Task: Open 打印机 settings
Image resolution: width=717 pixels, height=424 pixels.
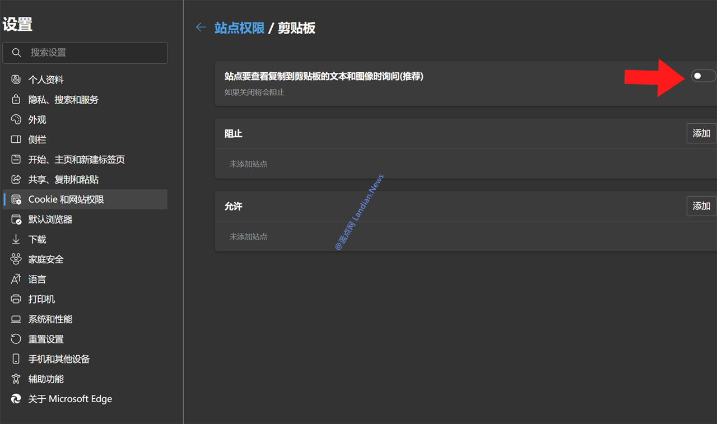Action: (x=85, y=299)
